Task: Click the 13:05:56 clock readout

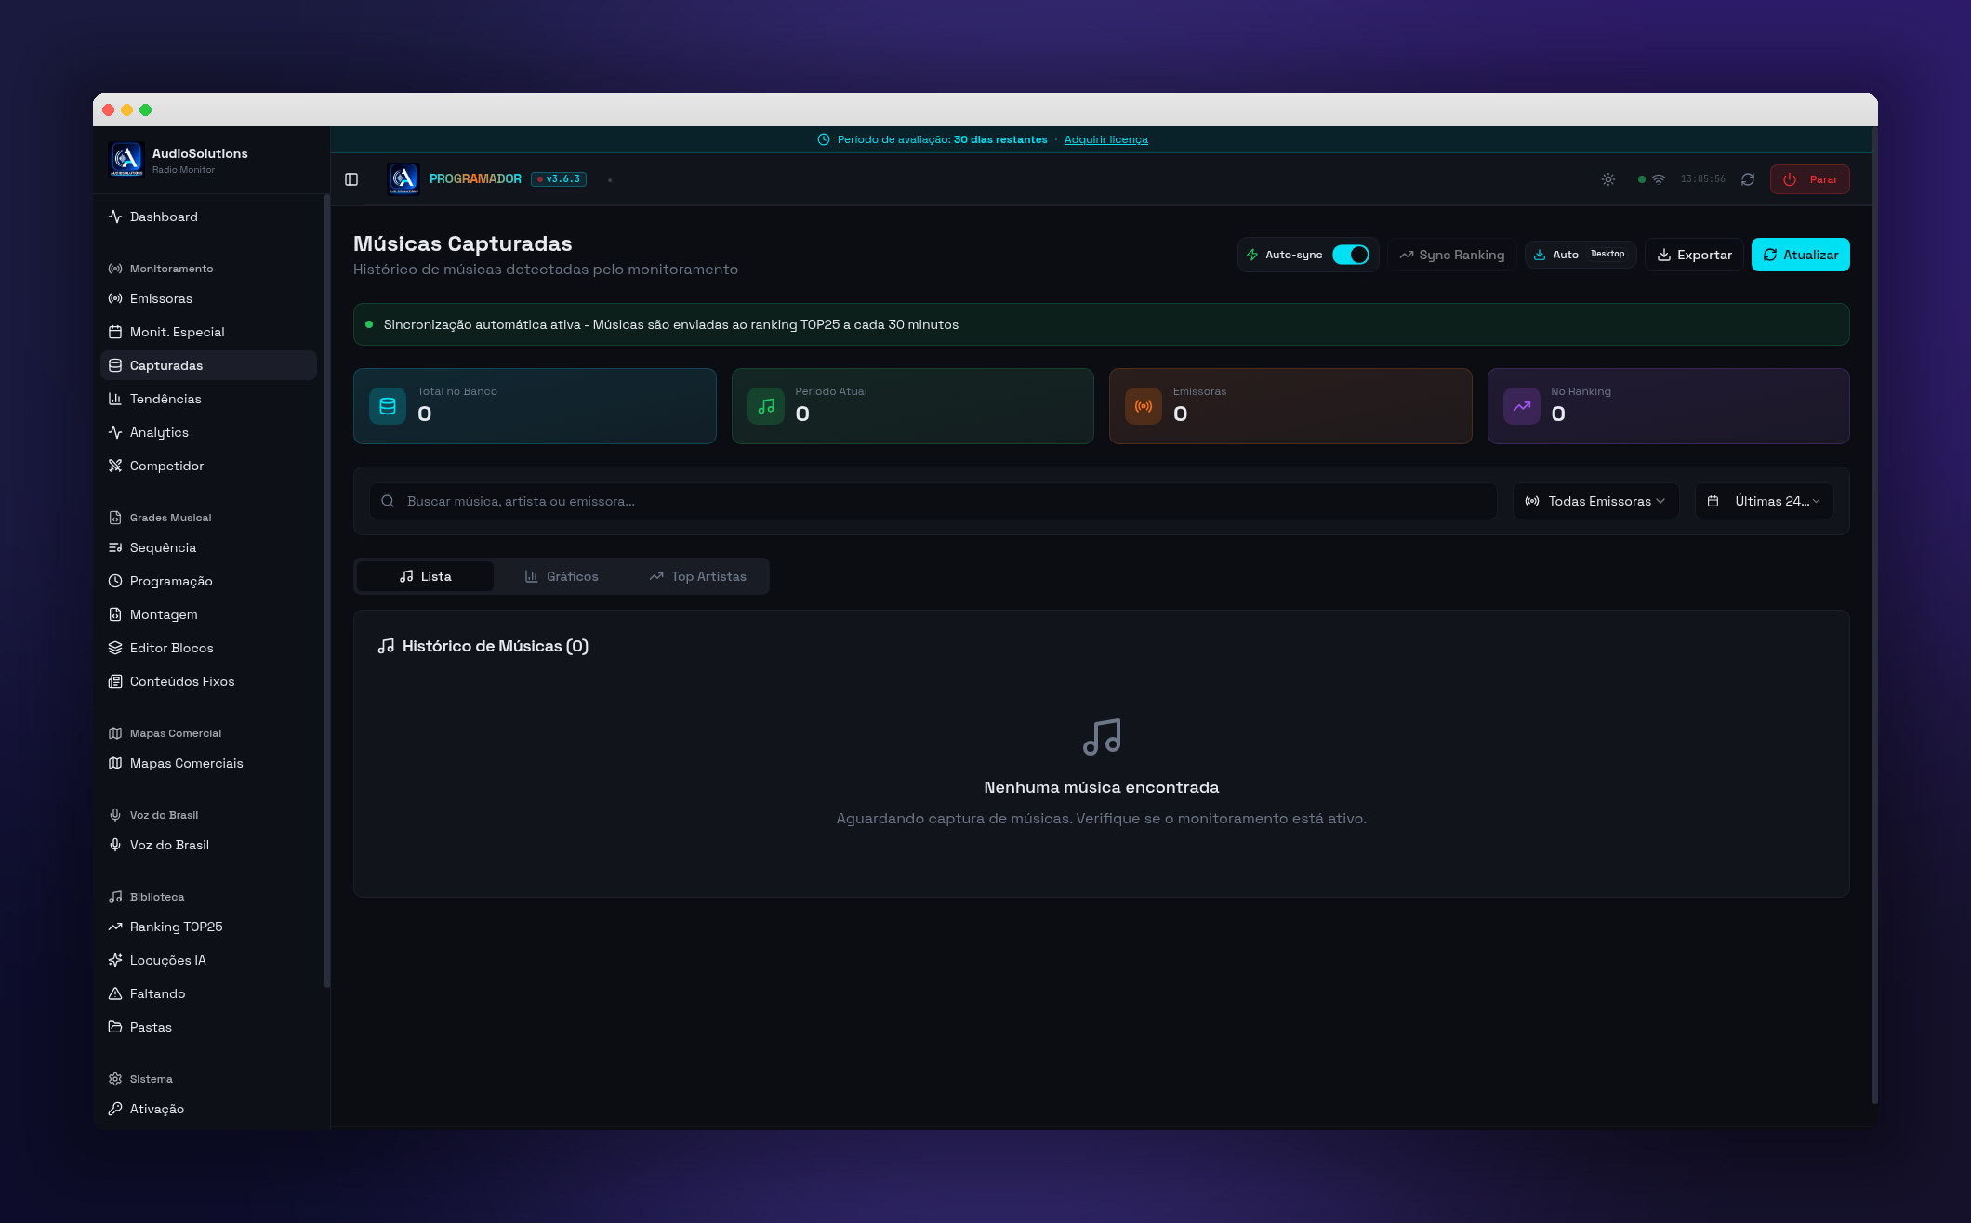Action: pyautogui.click(x=1702, y=179)
